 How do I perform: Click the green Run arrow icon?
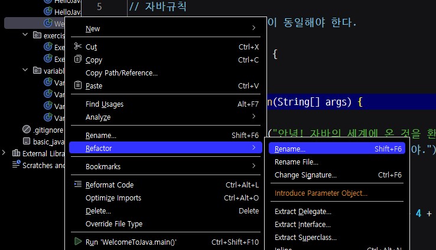pos(78,241)
